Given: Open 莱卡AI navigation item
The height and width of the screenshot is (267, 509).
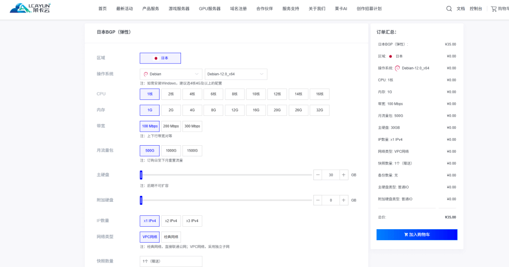Looking at the screenshot, I should point(341,9).
